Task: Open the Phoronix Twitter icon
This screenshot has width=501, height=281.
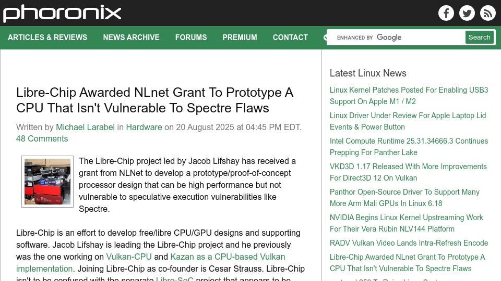Action: 467,13
